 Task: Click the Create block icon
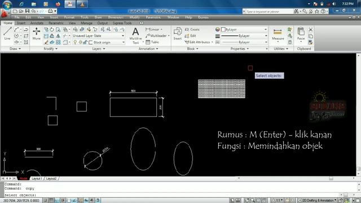coord(192,29)
